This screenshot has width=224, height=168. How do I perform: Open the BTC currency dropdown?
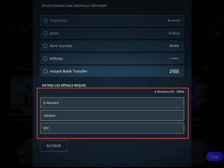112,128
